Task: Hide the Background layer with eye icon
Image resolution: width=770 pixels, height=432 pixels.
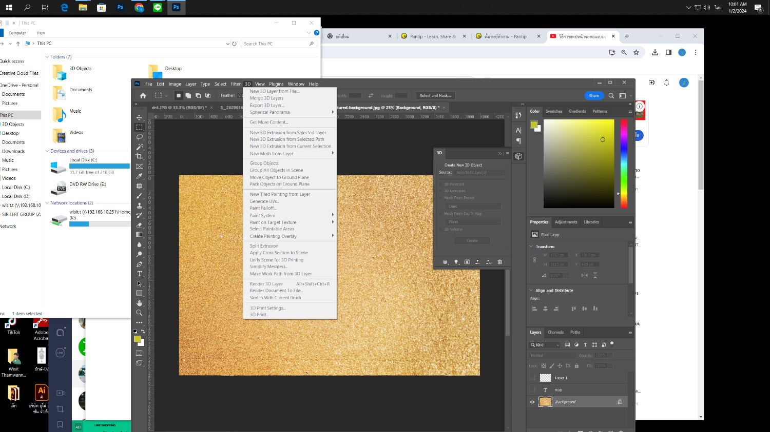Action: [532, 402]
